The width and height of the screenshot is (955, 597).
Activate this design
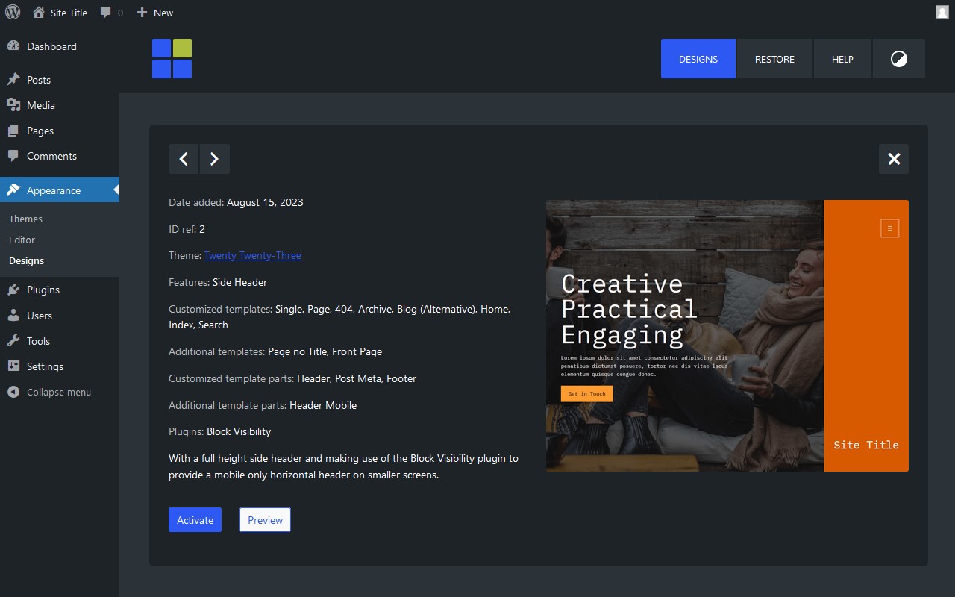point(195,520)
